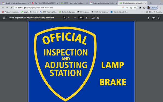Click the LAMP text on the sign

tap(113, 65)
